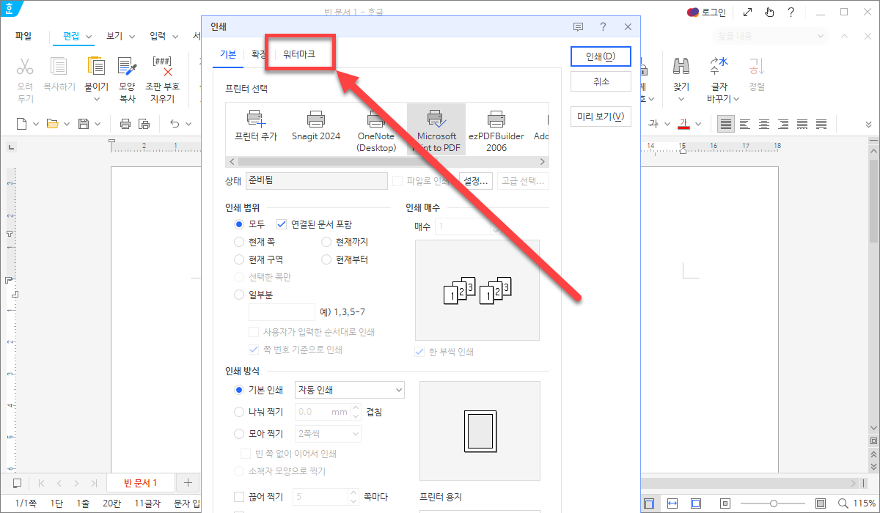The height and width of the screenshot is (513, 880).
Task: Expand the toolbar overflow chevron
Action: [868, 124]
